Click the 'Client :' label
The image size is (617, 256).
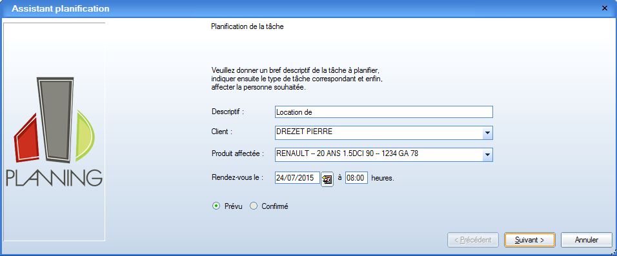pos(221,132)
